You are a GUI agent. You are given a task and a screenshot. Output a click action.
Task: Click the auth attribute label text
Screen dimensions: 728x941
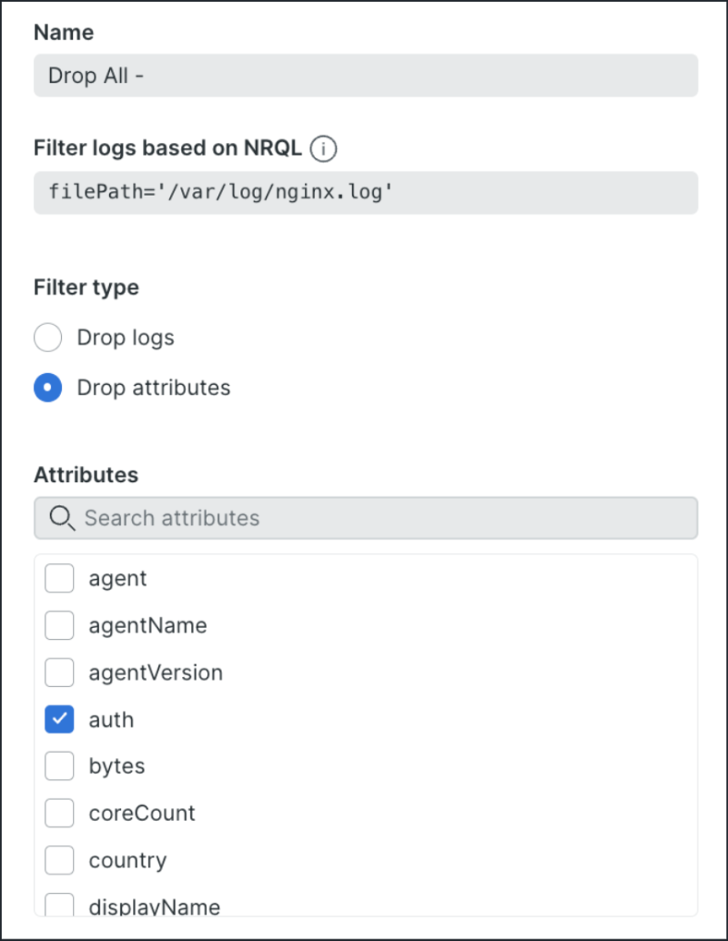[111, 719]
